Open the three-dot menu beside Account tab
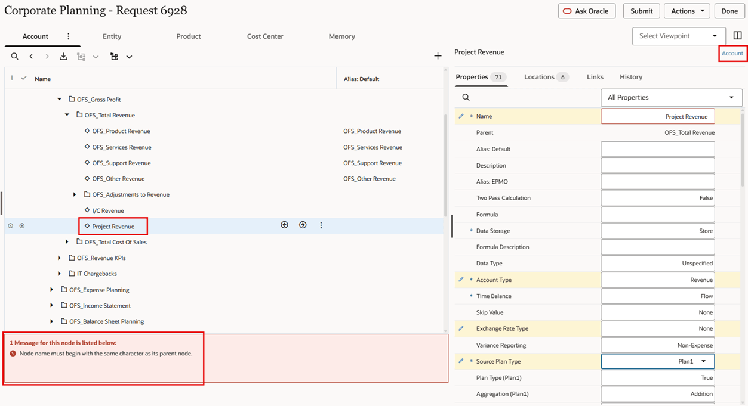748x406 pixels. click(69, 36)
